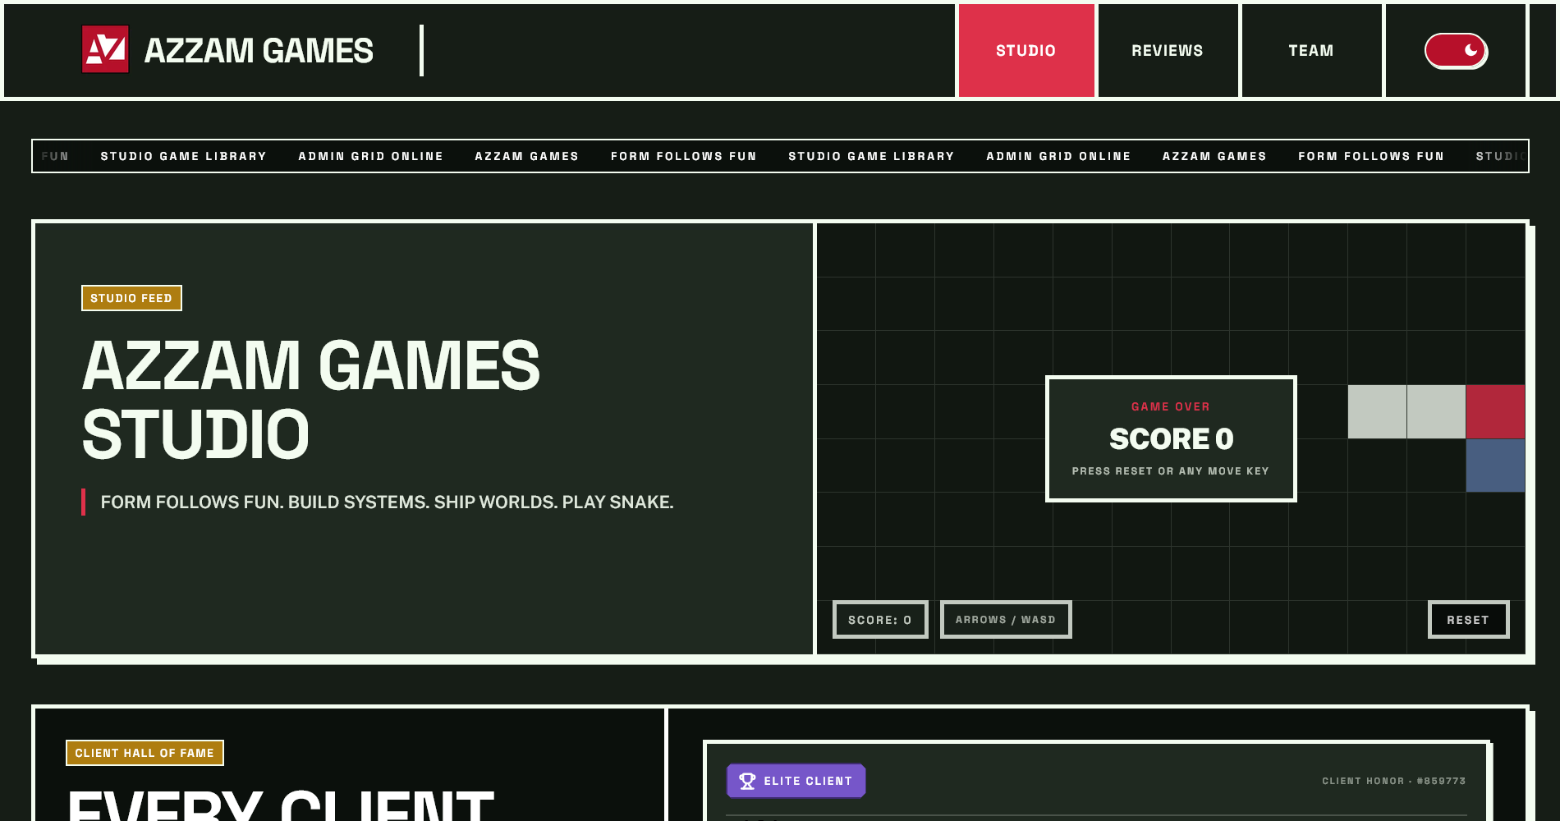Click the Form Follows Fun tagline text

387,502
